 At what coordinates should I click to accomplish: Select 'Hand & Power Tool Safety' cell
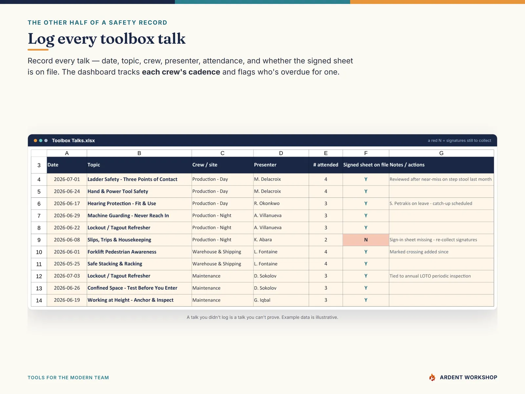[139, 191]
